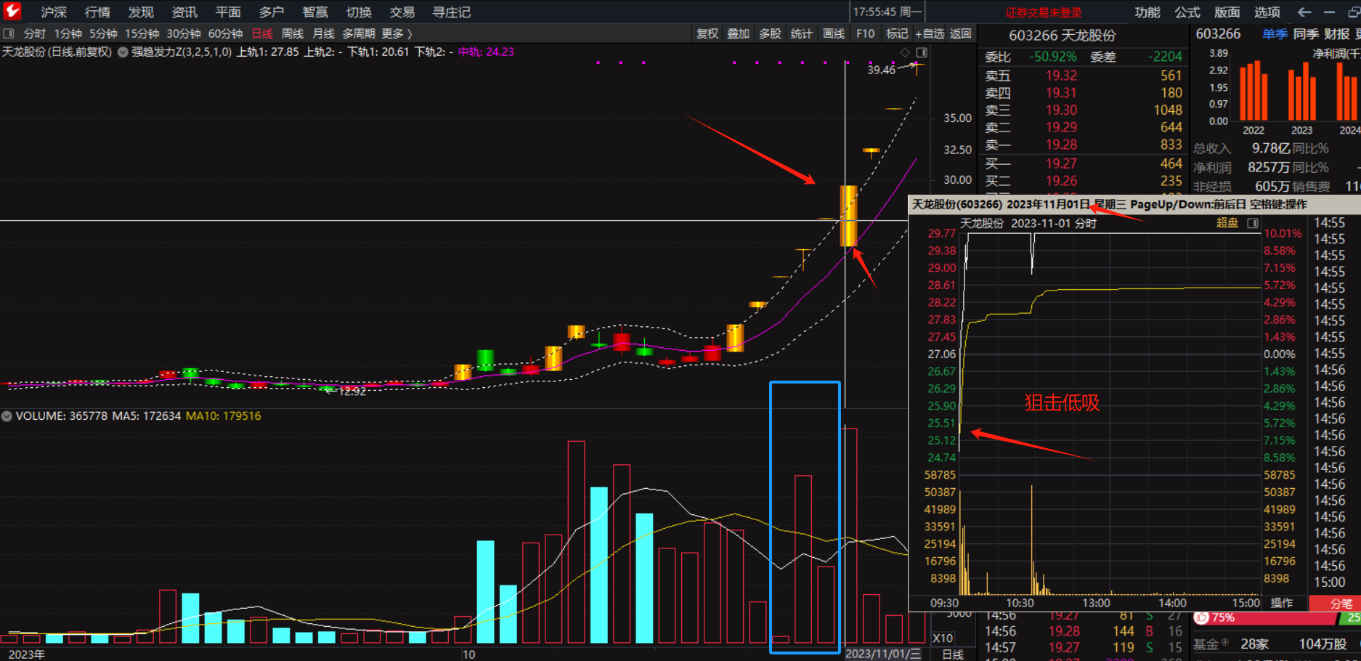Expand the 更多 period options
The height and width of the screenshot is (661, 1361).
[397, 33]
